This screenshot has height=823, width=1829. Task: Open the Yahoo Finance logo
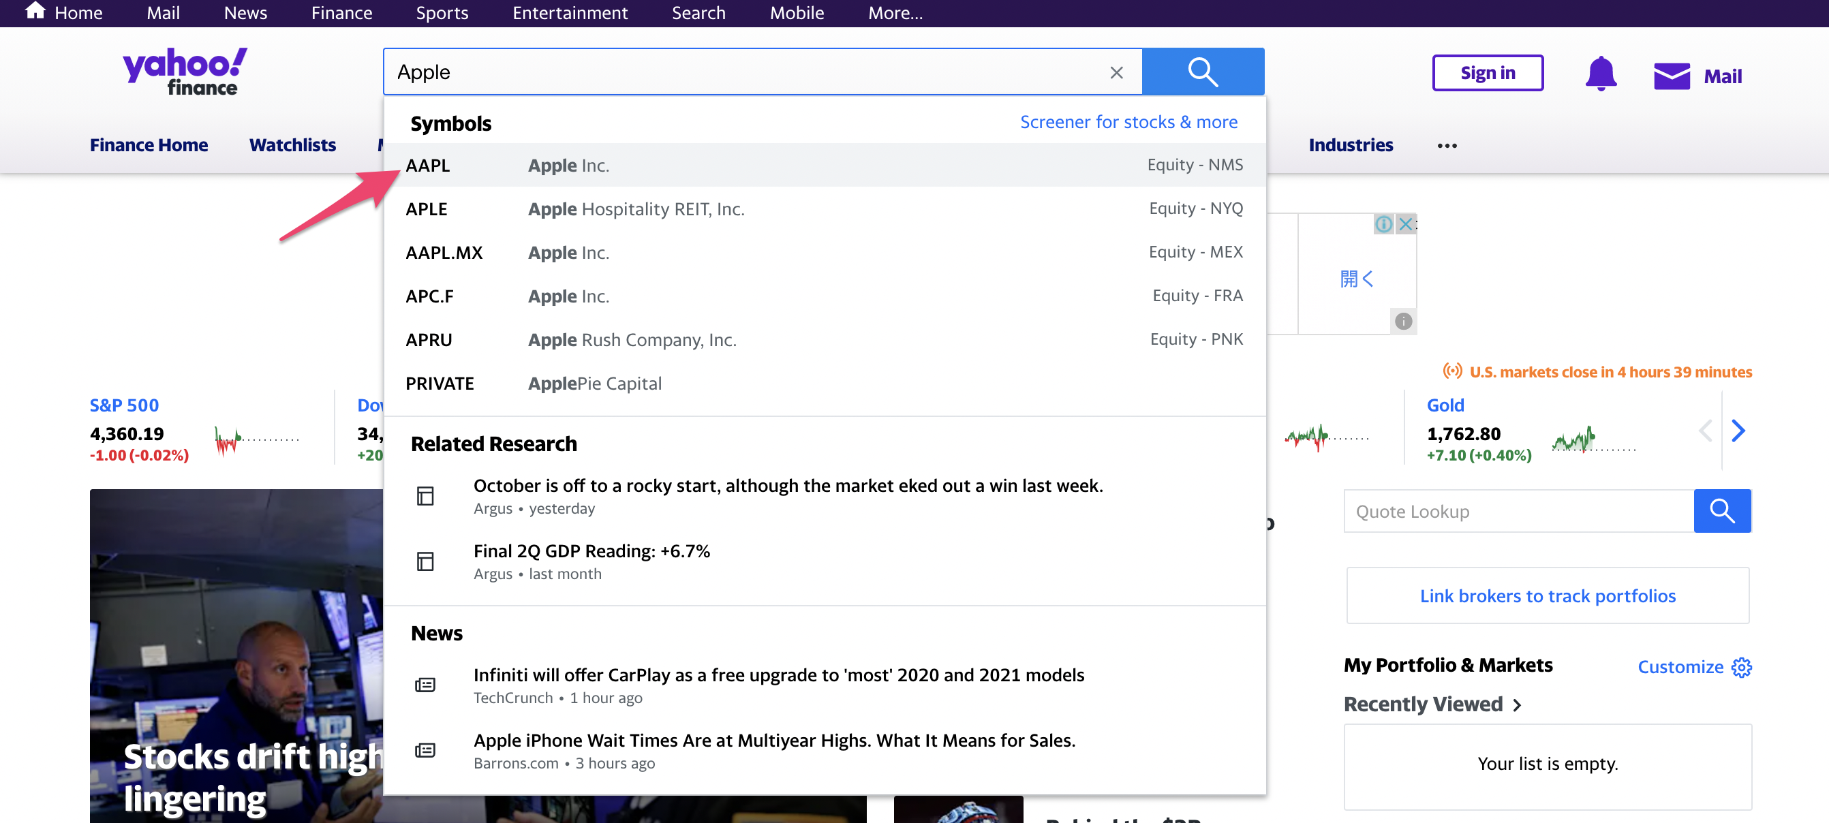pos(185,72)
